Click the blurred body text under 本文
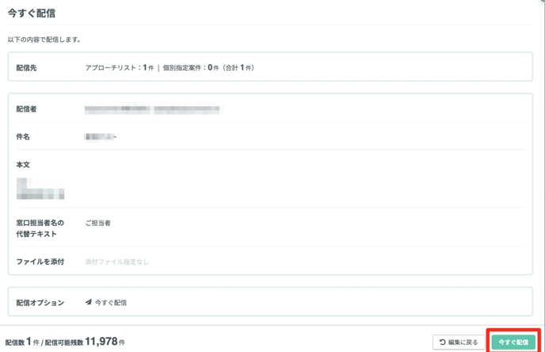The height and width of the screenshot is (352, 545). pyautogui.click(x=40, y=189)
